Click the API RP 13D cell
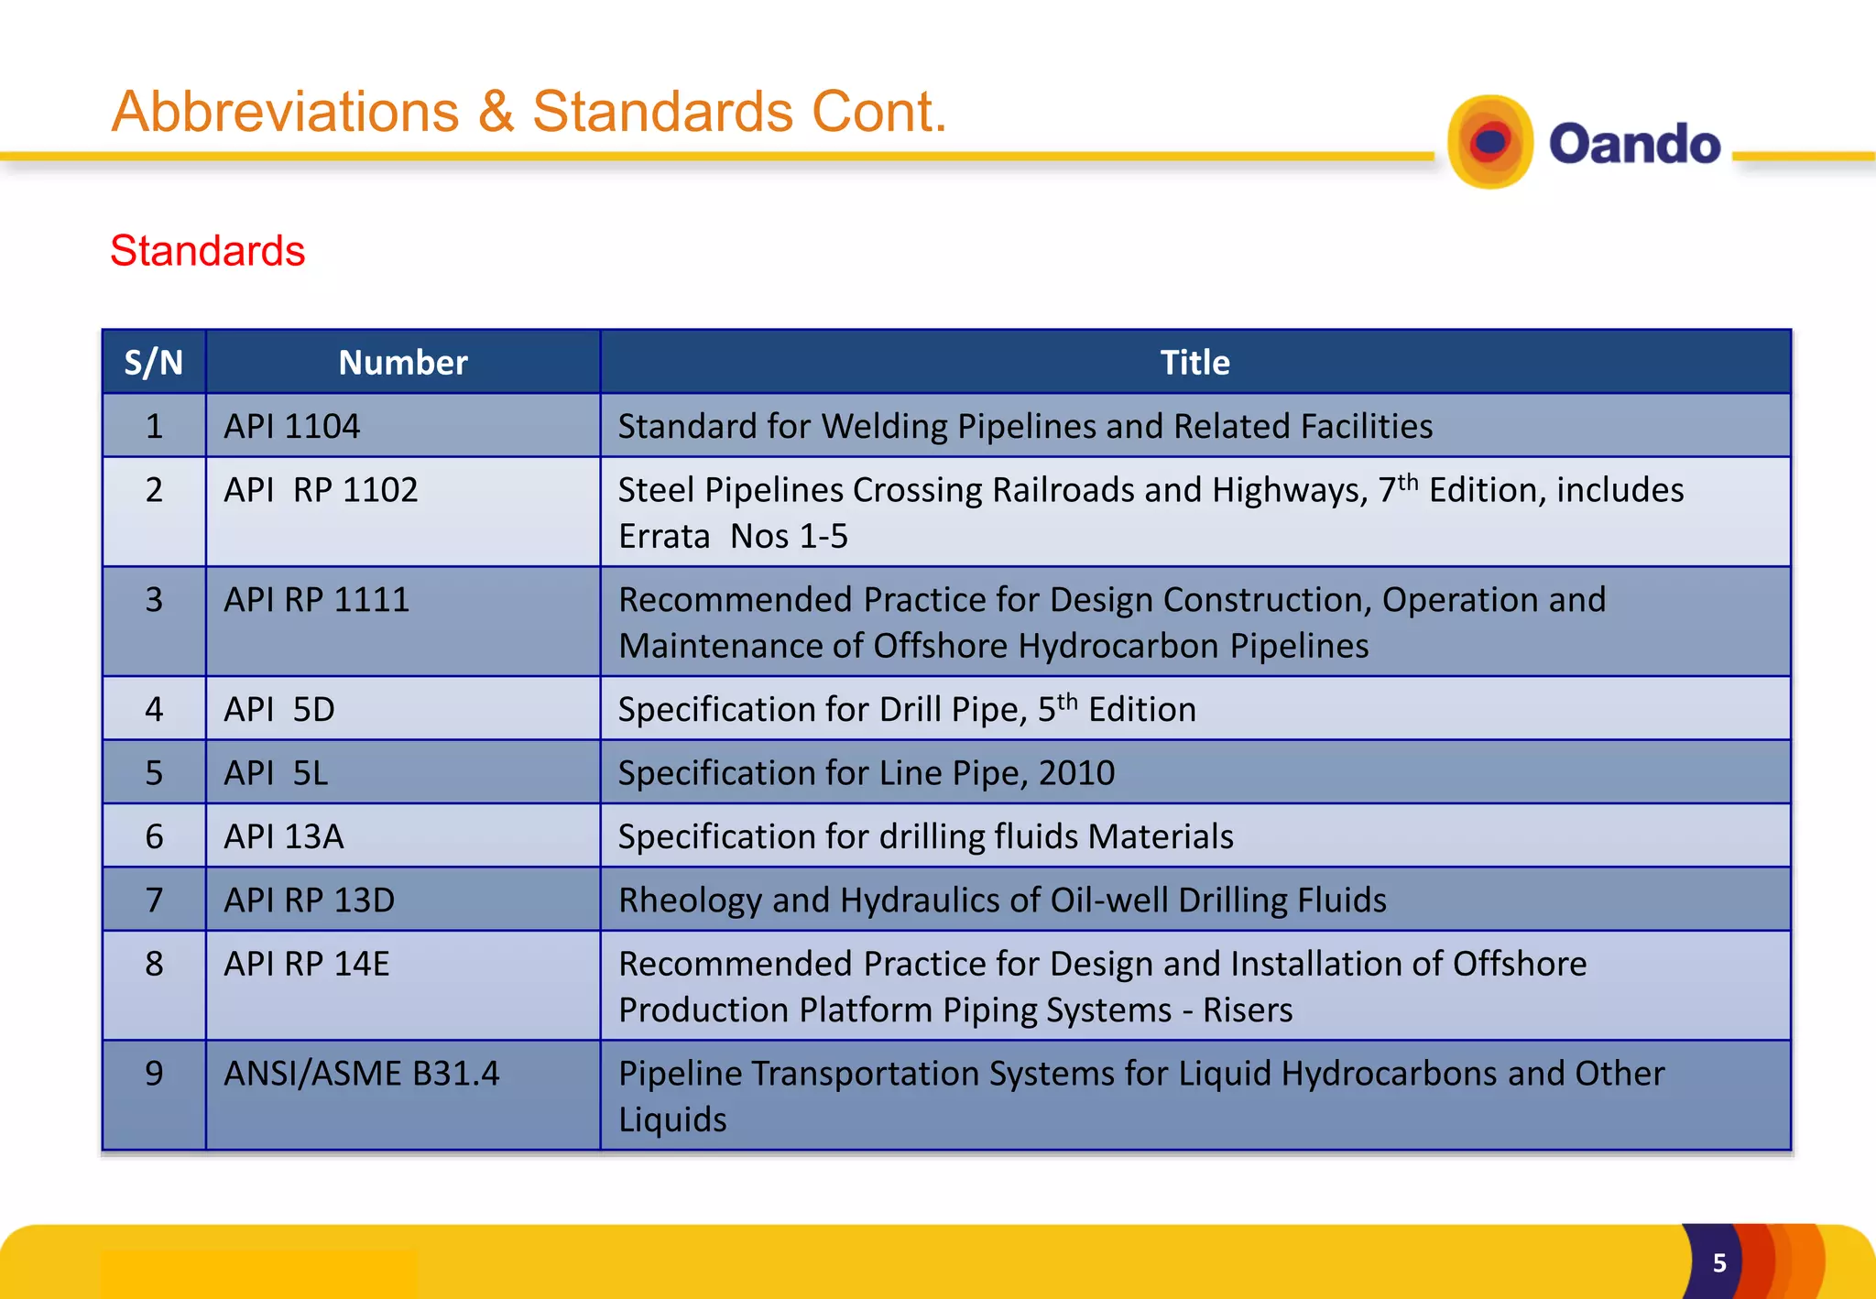This screenshot has height=1299, width=1876. 310,901
